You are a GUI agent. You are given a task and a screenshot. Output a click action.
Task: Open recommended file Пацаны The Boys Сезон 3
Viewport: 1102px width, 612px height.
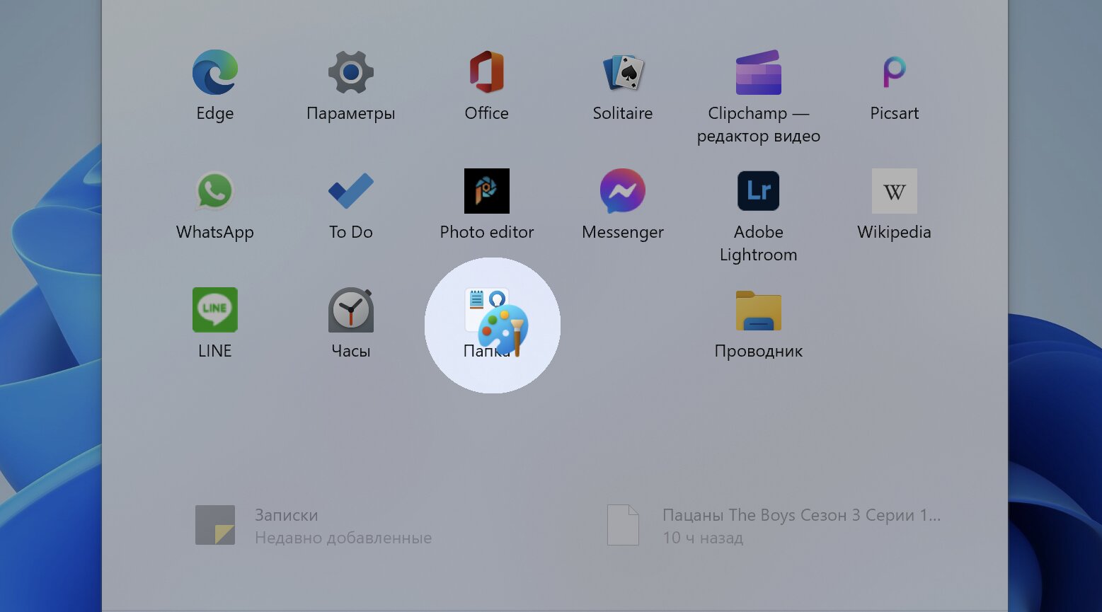(774, 526)
